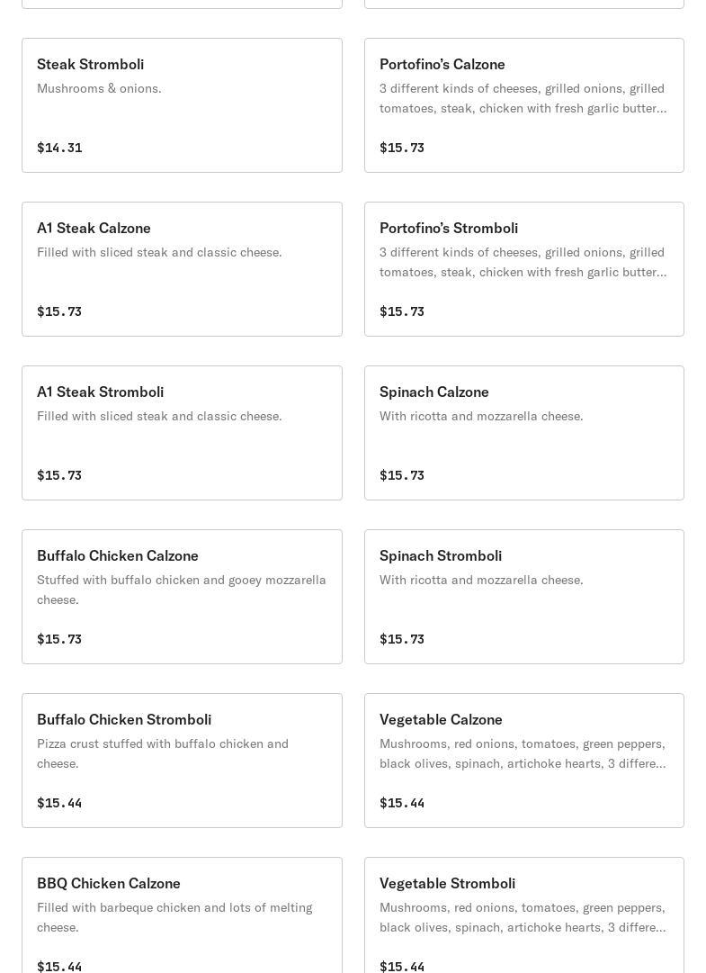Choose Portofino's Stromboli from the menu

coord(523,269)
